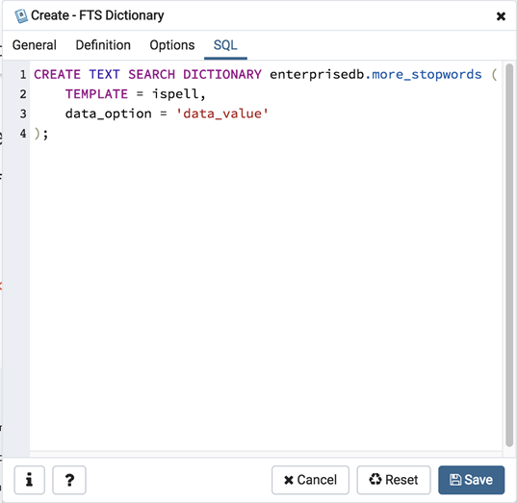Select the Options tab
This screenshot has width=517, height=503.
pos(172,45)
